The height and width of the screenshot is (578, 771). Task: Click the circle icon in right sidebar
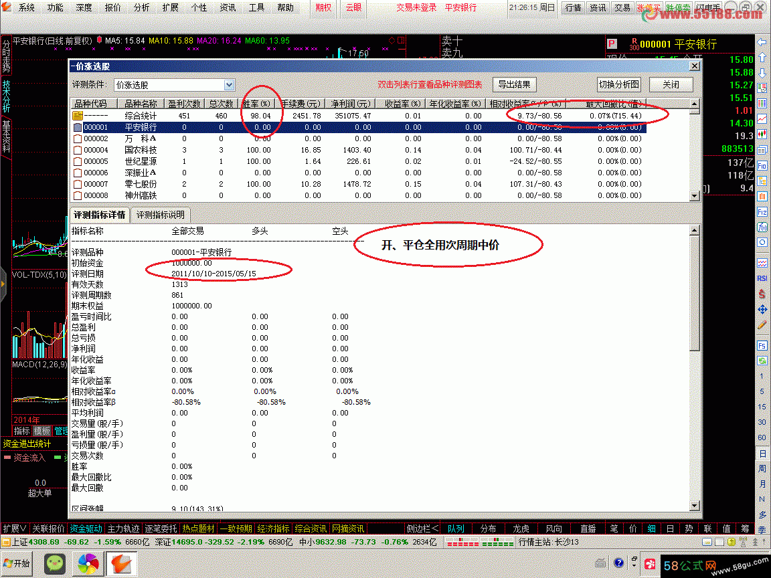pos(762,242)
